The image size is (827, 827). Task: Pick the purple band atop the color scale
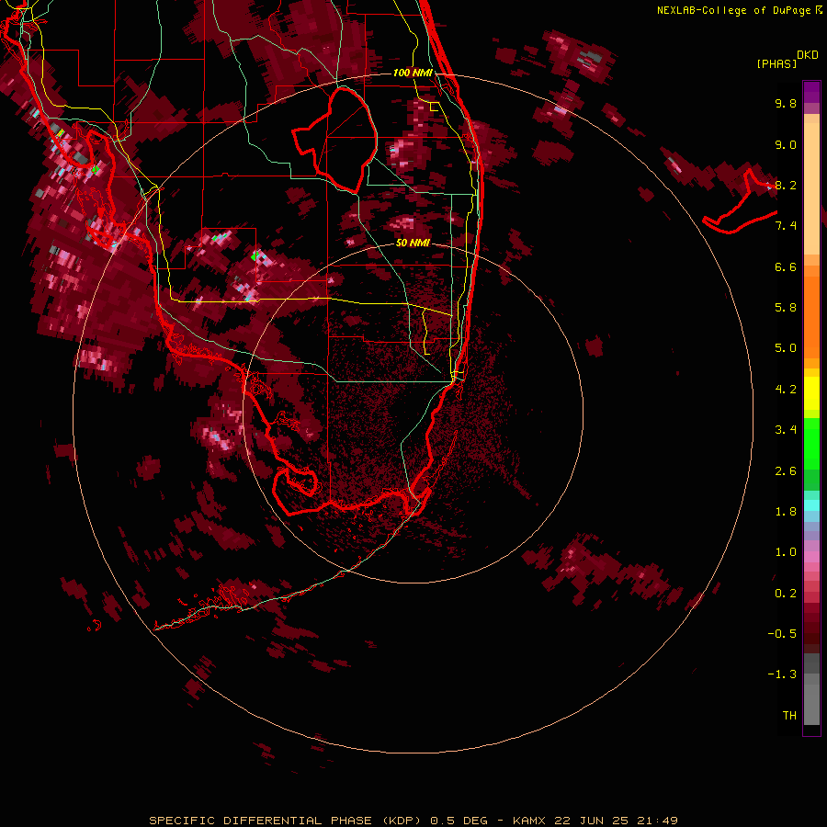(811, 92)
